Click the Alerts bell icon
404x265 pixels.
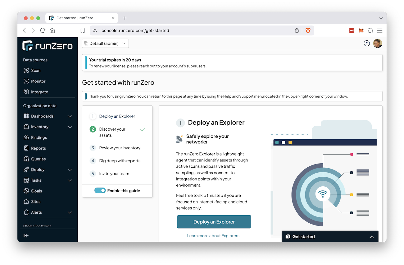(x=26, y=212)
